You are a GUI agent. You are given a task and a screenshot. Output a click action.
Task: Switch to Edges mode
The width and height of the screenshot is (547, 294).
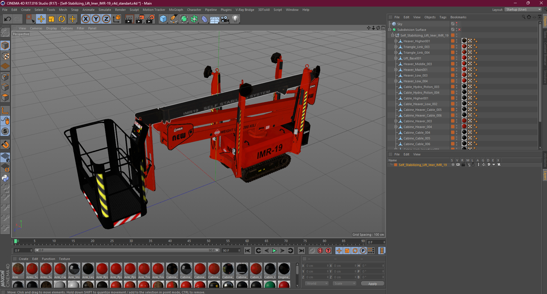(x=5, y=87)
